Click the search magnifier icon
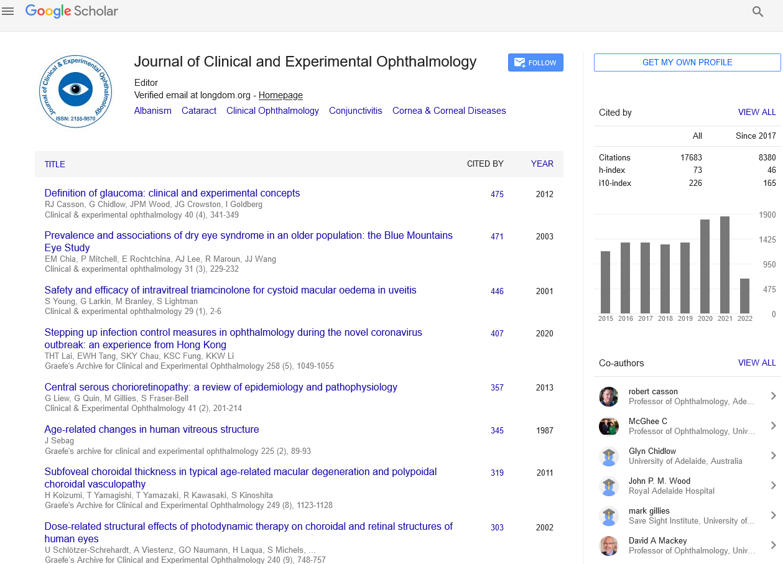The height and width of the screenshot is (564, 783). click(758, 11)
